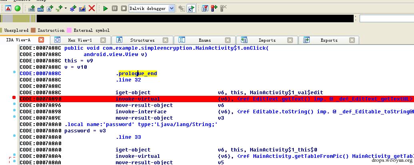414x165 pixels.
Task: Click the green start process play button
Action: pos(105,8)
